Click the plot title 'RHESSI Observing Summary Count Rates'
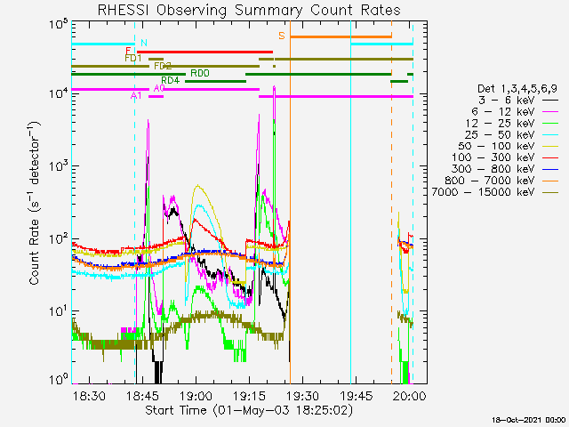569x427 pixels. click(249, 10)
